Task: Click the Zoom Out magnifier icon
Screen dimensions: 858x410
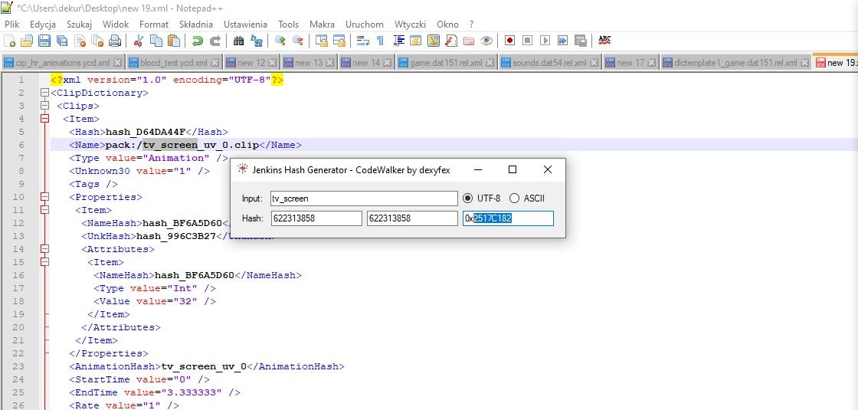Action: (298, 41)
